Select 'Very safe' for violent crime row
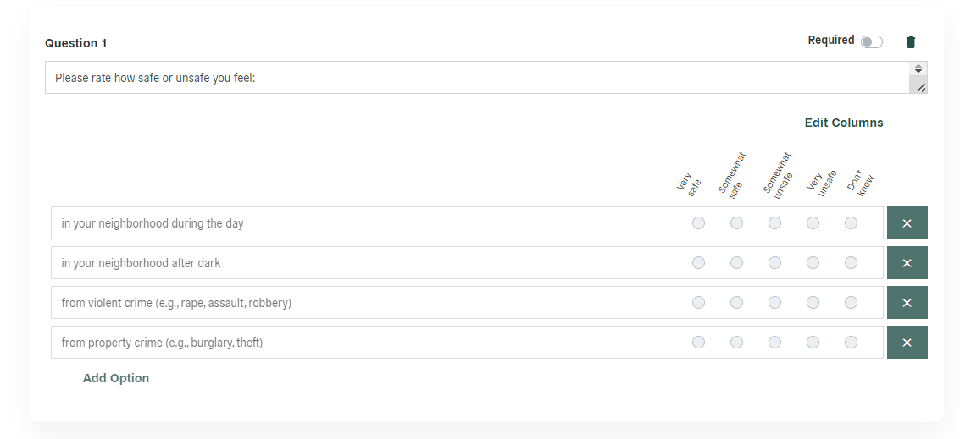Viewport: 960px width, 439px height. point(698,303)
